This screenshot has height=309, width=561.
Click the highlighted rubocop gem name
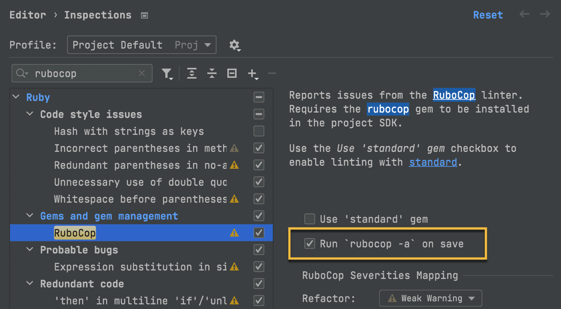388,109
